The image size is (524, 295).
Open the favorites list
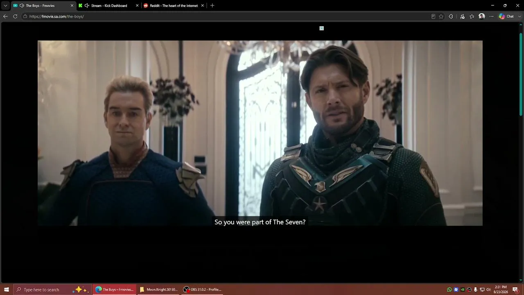pos(472,16)
